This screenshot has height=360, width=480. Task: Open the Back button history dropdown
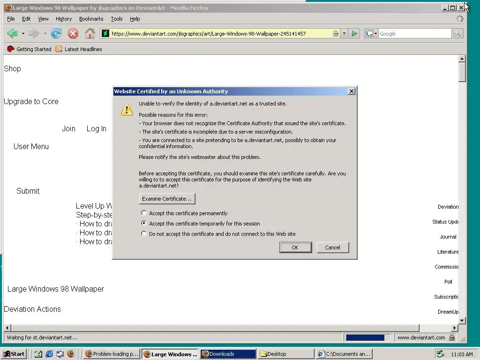tap(23, 33)
